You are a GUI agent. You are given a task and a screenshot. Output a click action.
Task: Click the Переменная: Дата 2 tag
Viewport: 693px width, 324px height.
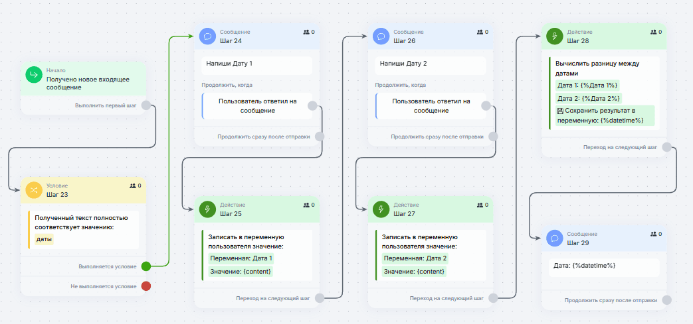click(415, 258)
